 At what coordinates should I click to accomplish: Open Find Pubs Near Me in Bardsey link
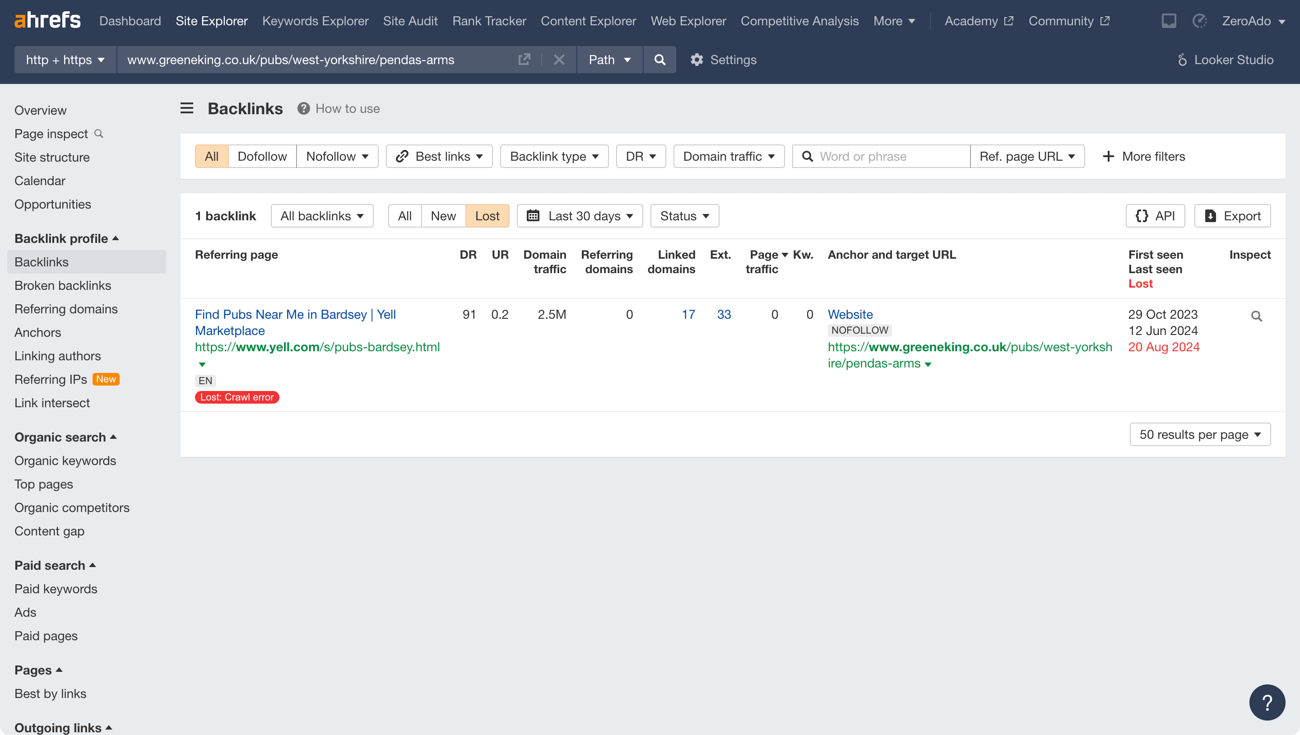tap(295, 322)
